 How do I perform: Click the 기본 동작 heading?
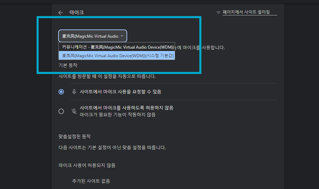pos(68,65)
